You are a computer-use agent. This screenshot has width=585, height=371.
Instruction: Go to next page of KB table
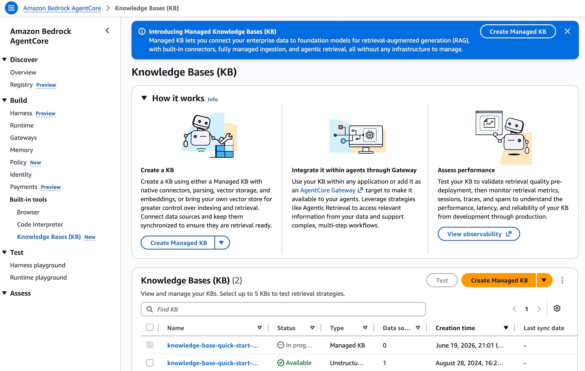539,309
